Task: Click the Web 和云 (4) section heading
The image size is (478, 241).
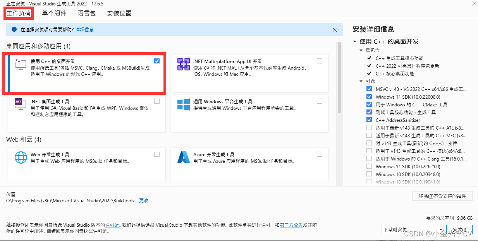Action: (x=24, y=139)
